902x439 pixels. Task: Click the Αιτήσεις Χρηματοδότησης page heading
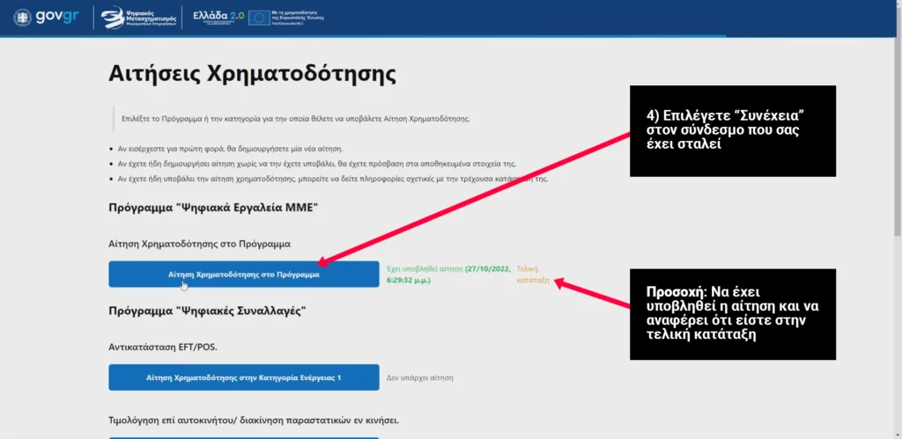click(x=252, y=75)
